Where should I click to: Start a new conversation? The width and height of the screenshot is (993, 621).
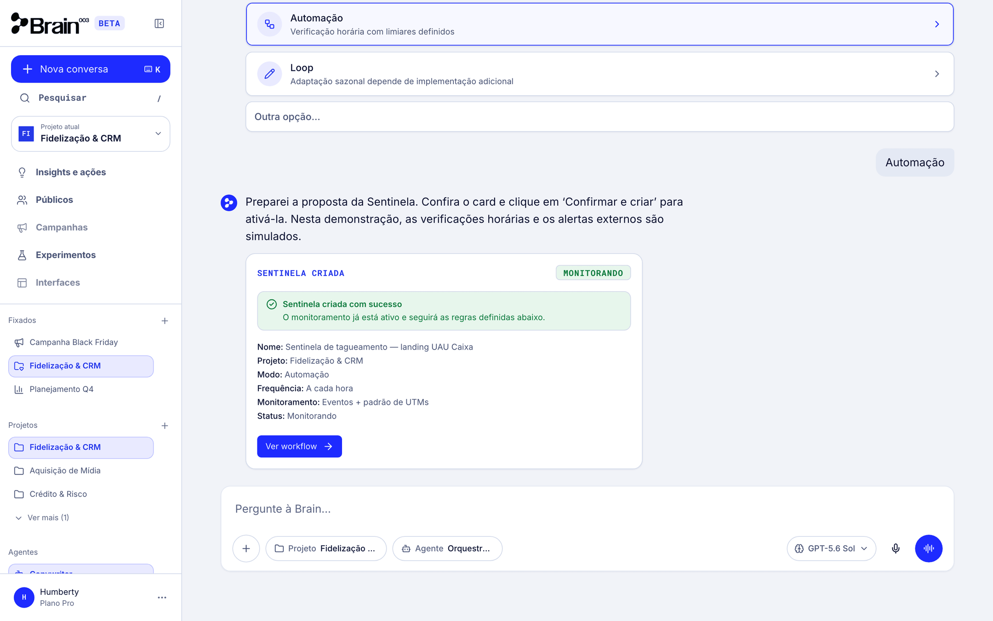pos(91,69)
